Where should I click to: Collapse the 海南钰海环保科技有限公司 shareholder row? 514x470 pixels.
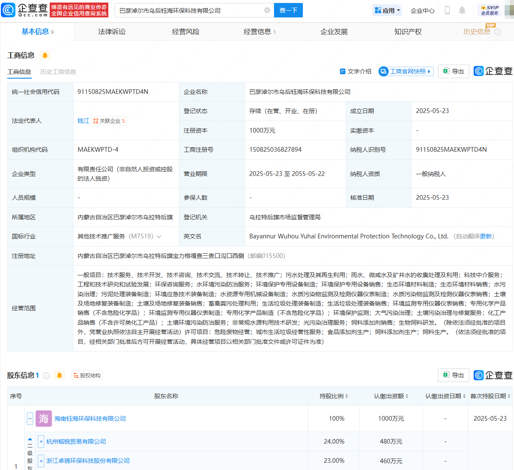point(30,419)
